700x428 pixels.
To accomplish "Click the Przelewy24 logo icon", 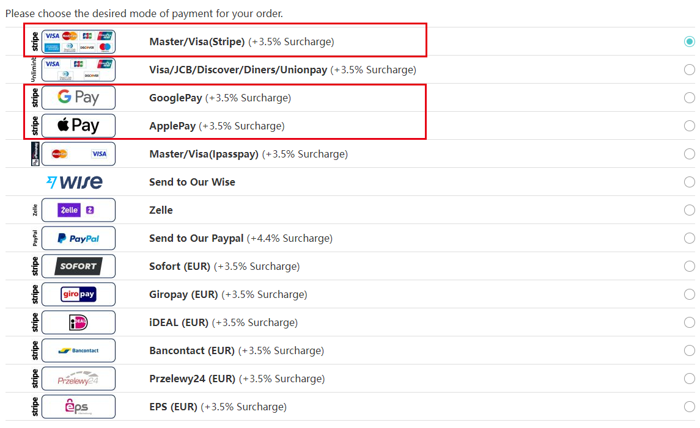I will tap(78, 379).
